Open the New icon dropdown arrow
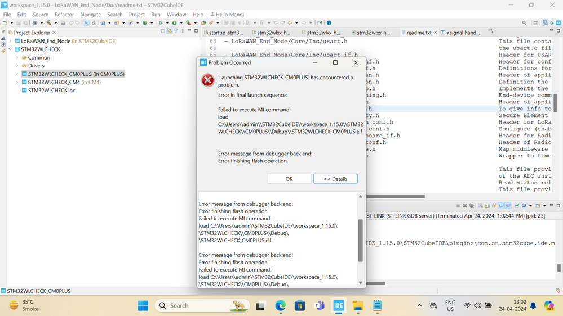The width and height of the screenshot is (563, 316). pyautogui.click(x=11, y=22)
